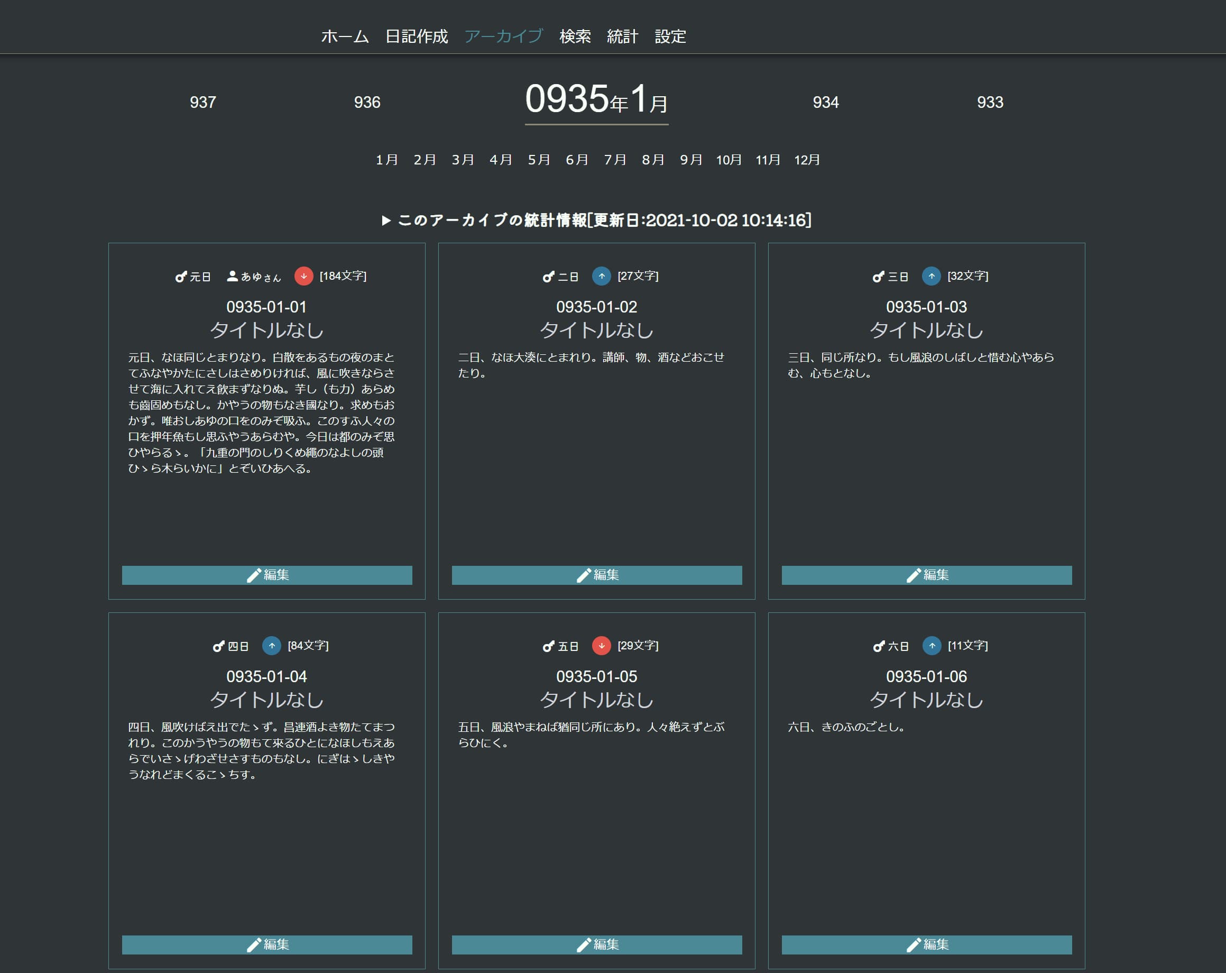The image size is (1226, 973).
Task: Select the 12月 month link
Action: coord(806,160)
